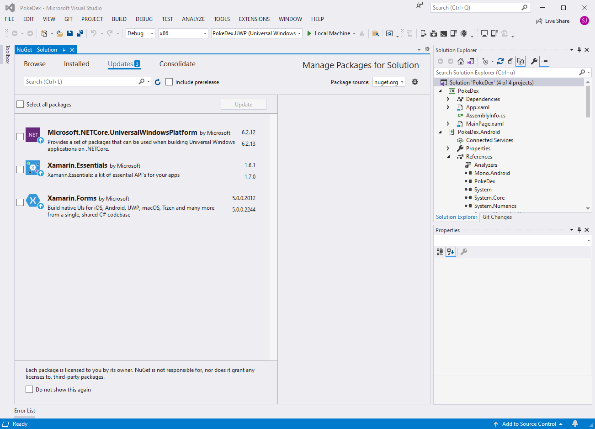Click the Open File folder icon
Viewport: 595px width, 429px height.
point(59,33)
